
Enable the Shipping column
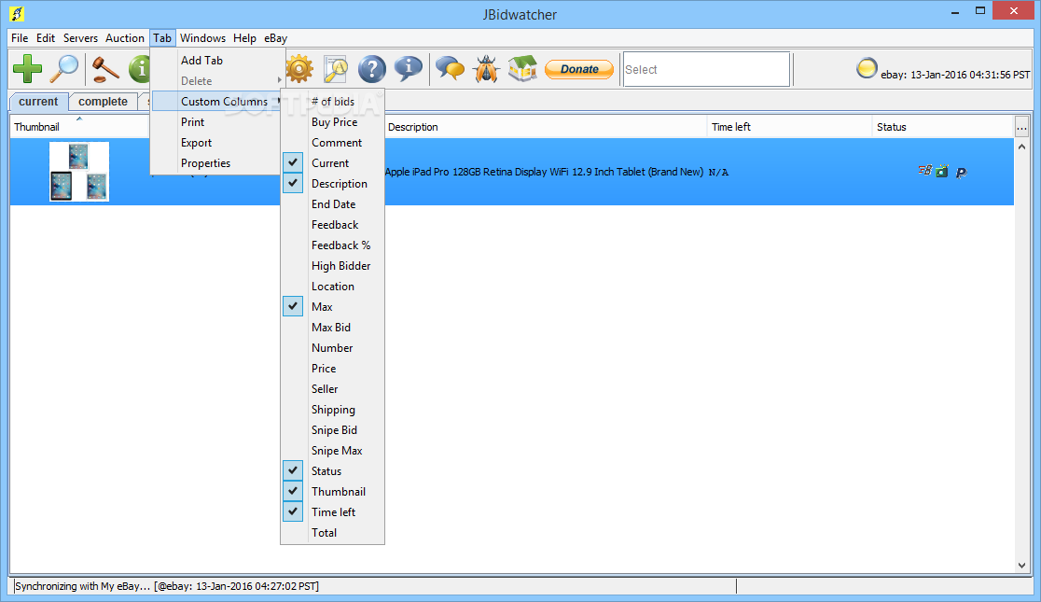point(332,410)
